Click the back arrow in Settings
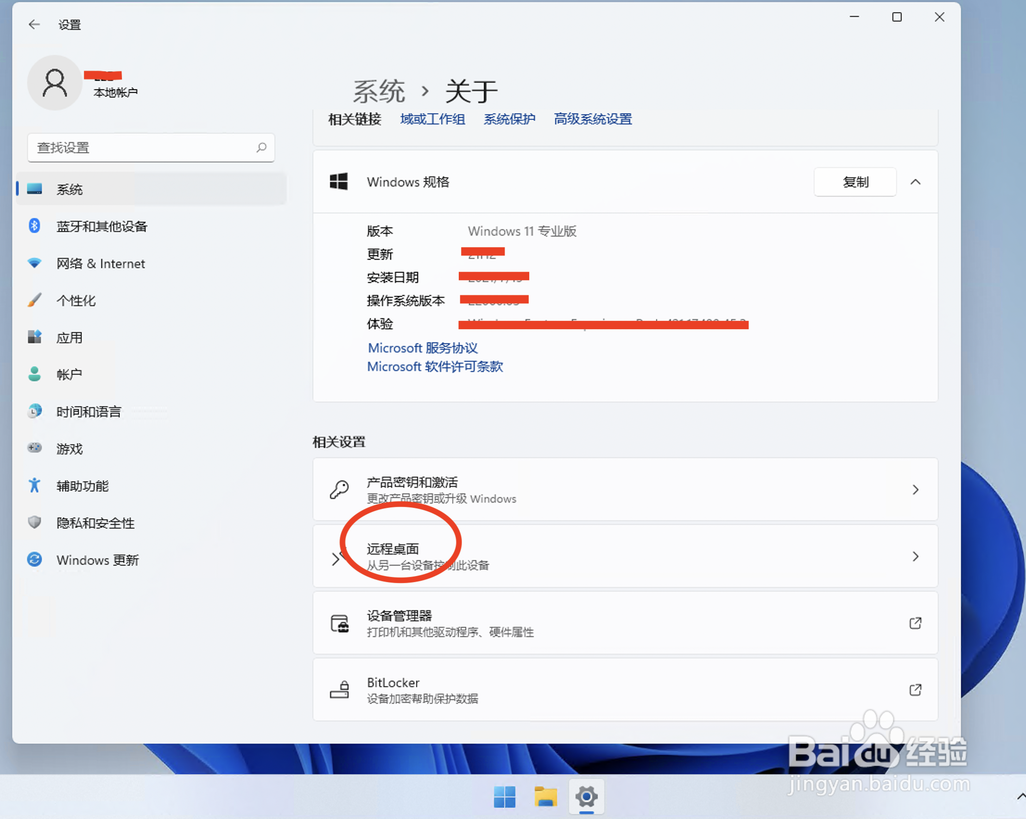Screen dimensions: 1026x819 point(34,24)
